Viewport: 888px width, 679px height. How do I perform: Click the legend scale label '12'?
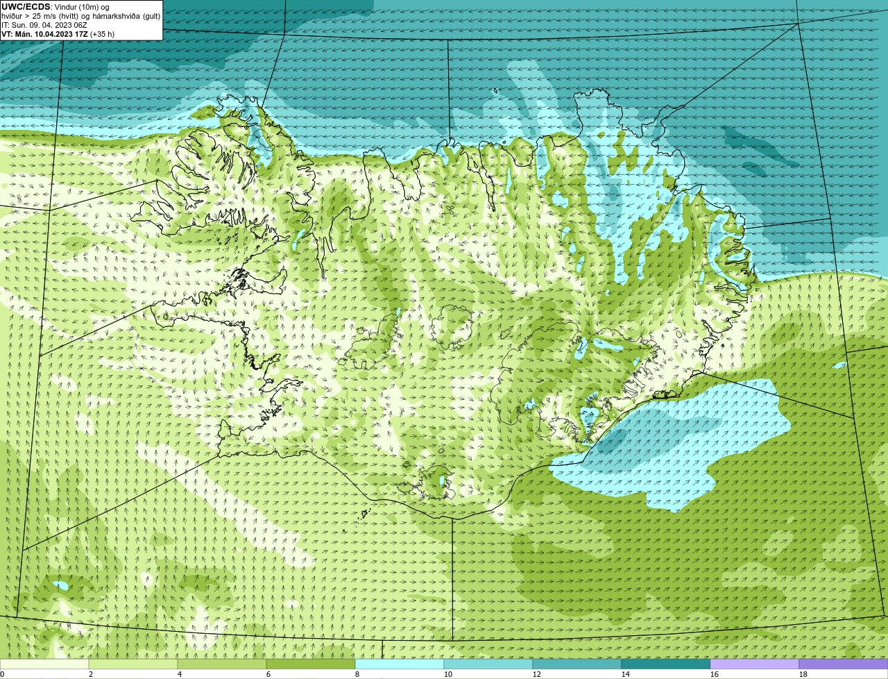click(537, 674)
